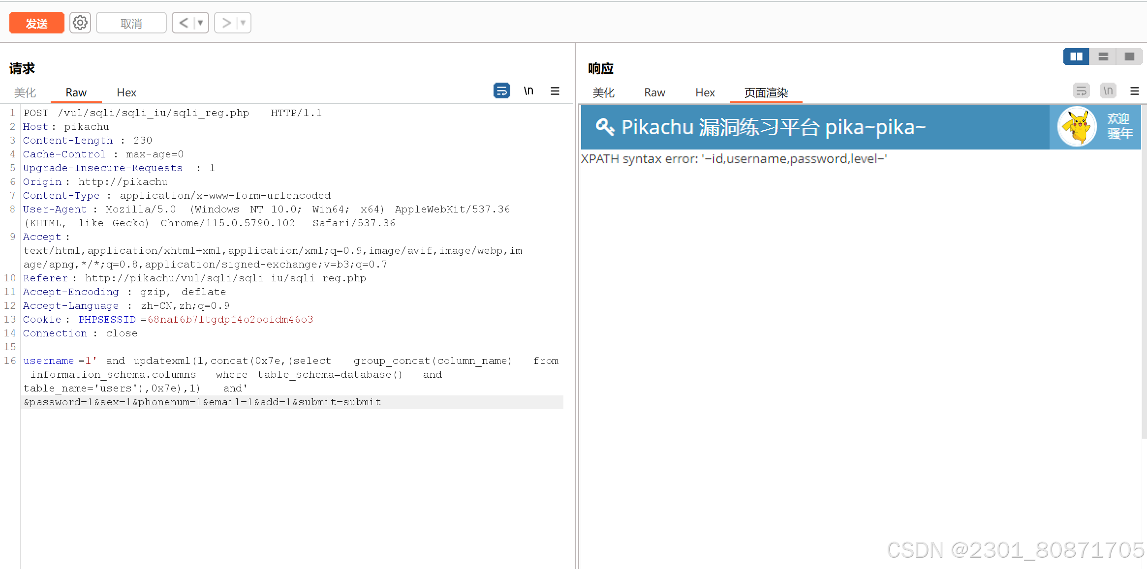This screenshot has width=1147, height=569.
Task: Open the request panel hamburger menu
Action: pyautogui.click(x=555, y=91)
